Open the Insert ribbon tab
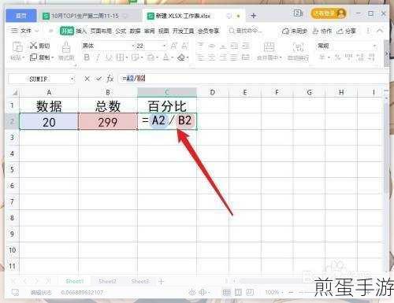Image resolution: width=394 pixels, height=303 pixels. click(81, 31)
